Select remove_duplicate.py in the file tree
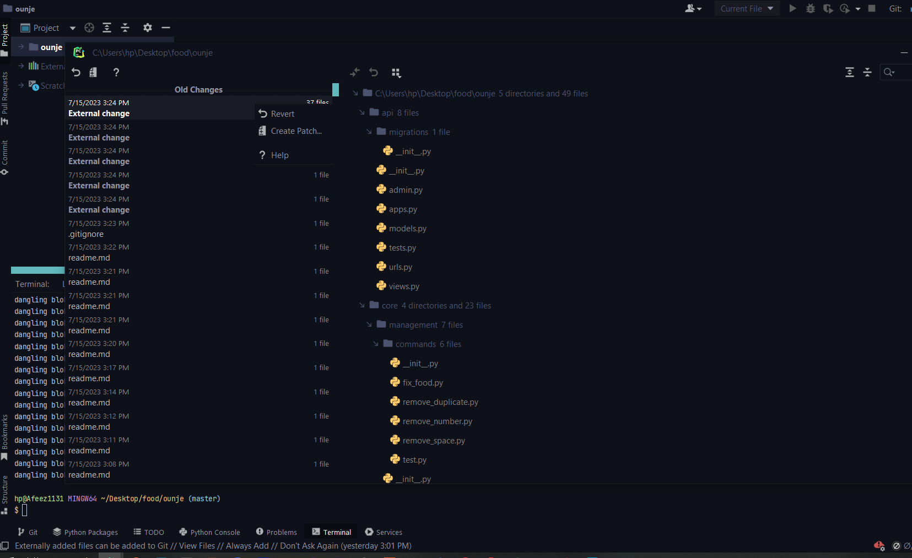 434,402
